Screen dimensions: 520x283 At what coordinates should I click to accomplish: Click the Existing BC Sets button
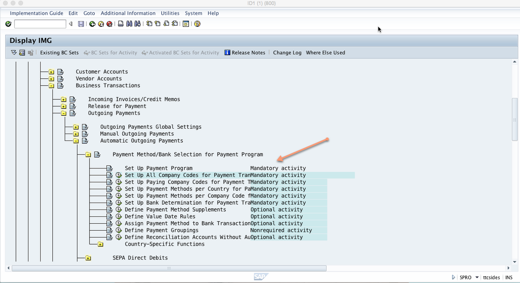coord(59,52)
